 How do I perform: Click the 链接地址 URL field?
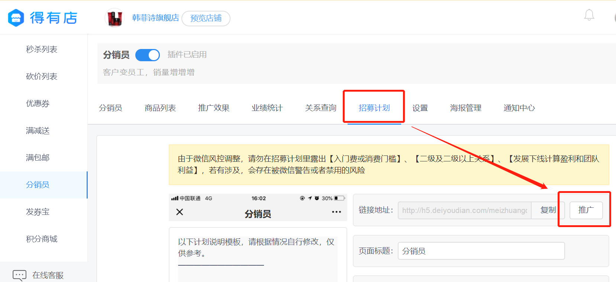464,210
